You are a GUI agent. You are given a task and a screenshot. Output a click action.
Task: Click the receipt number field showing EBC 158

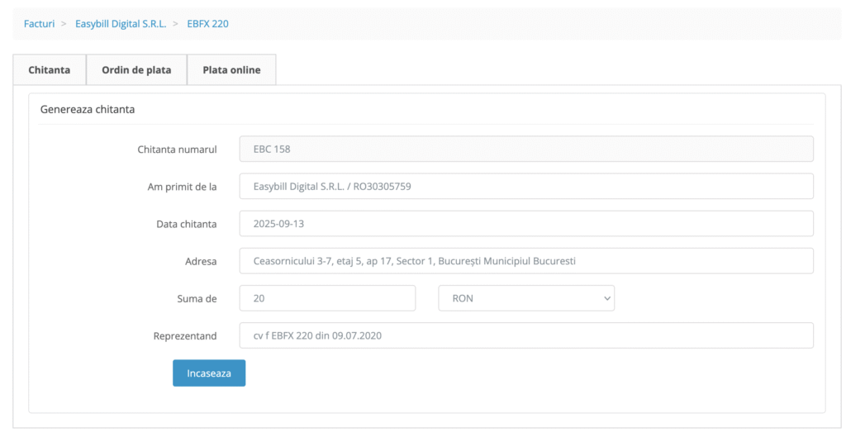[526, 149]
